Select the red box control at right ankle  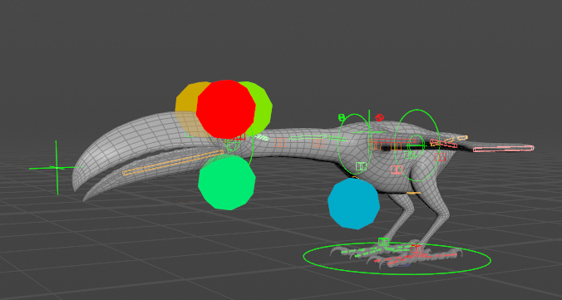[x=417, y=248]
